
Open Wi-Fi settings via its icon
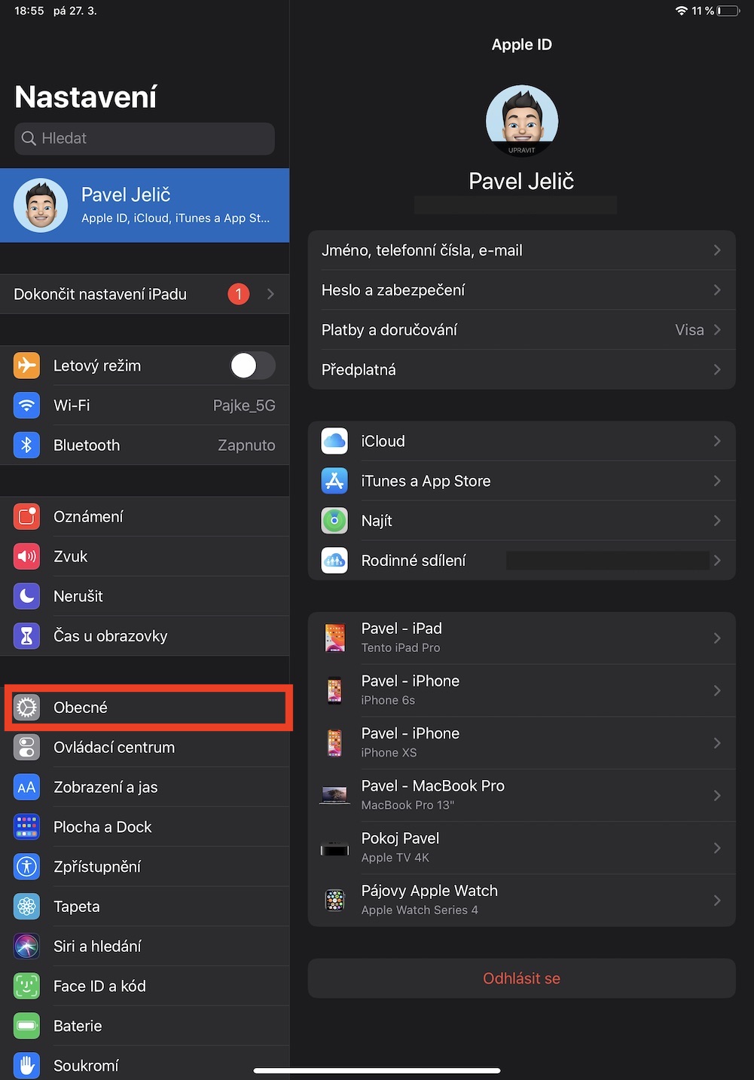[x=26, y=405]
